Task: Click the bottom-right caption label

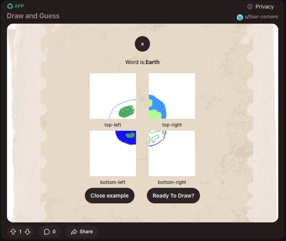Action: 172,182
